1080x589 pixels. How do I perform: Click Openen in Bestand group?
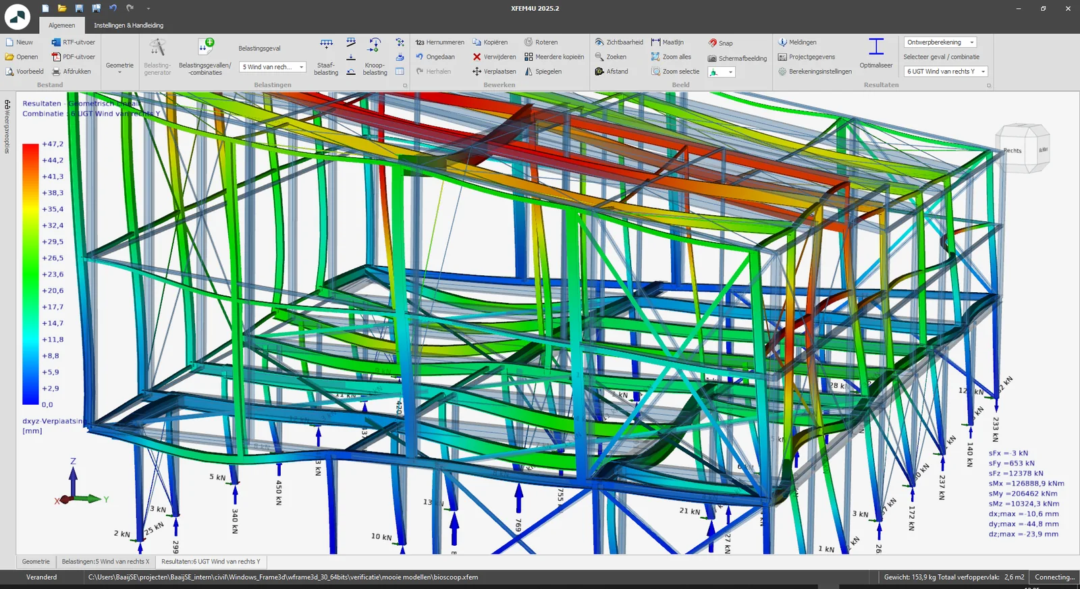(x=22, y=57)
